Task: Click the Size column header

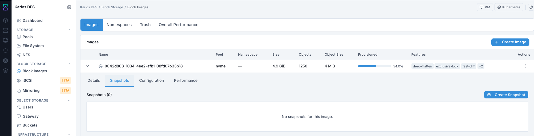Action: pyautogui.click(x=276, y=55)
